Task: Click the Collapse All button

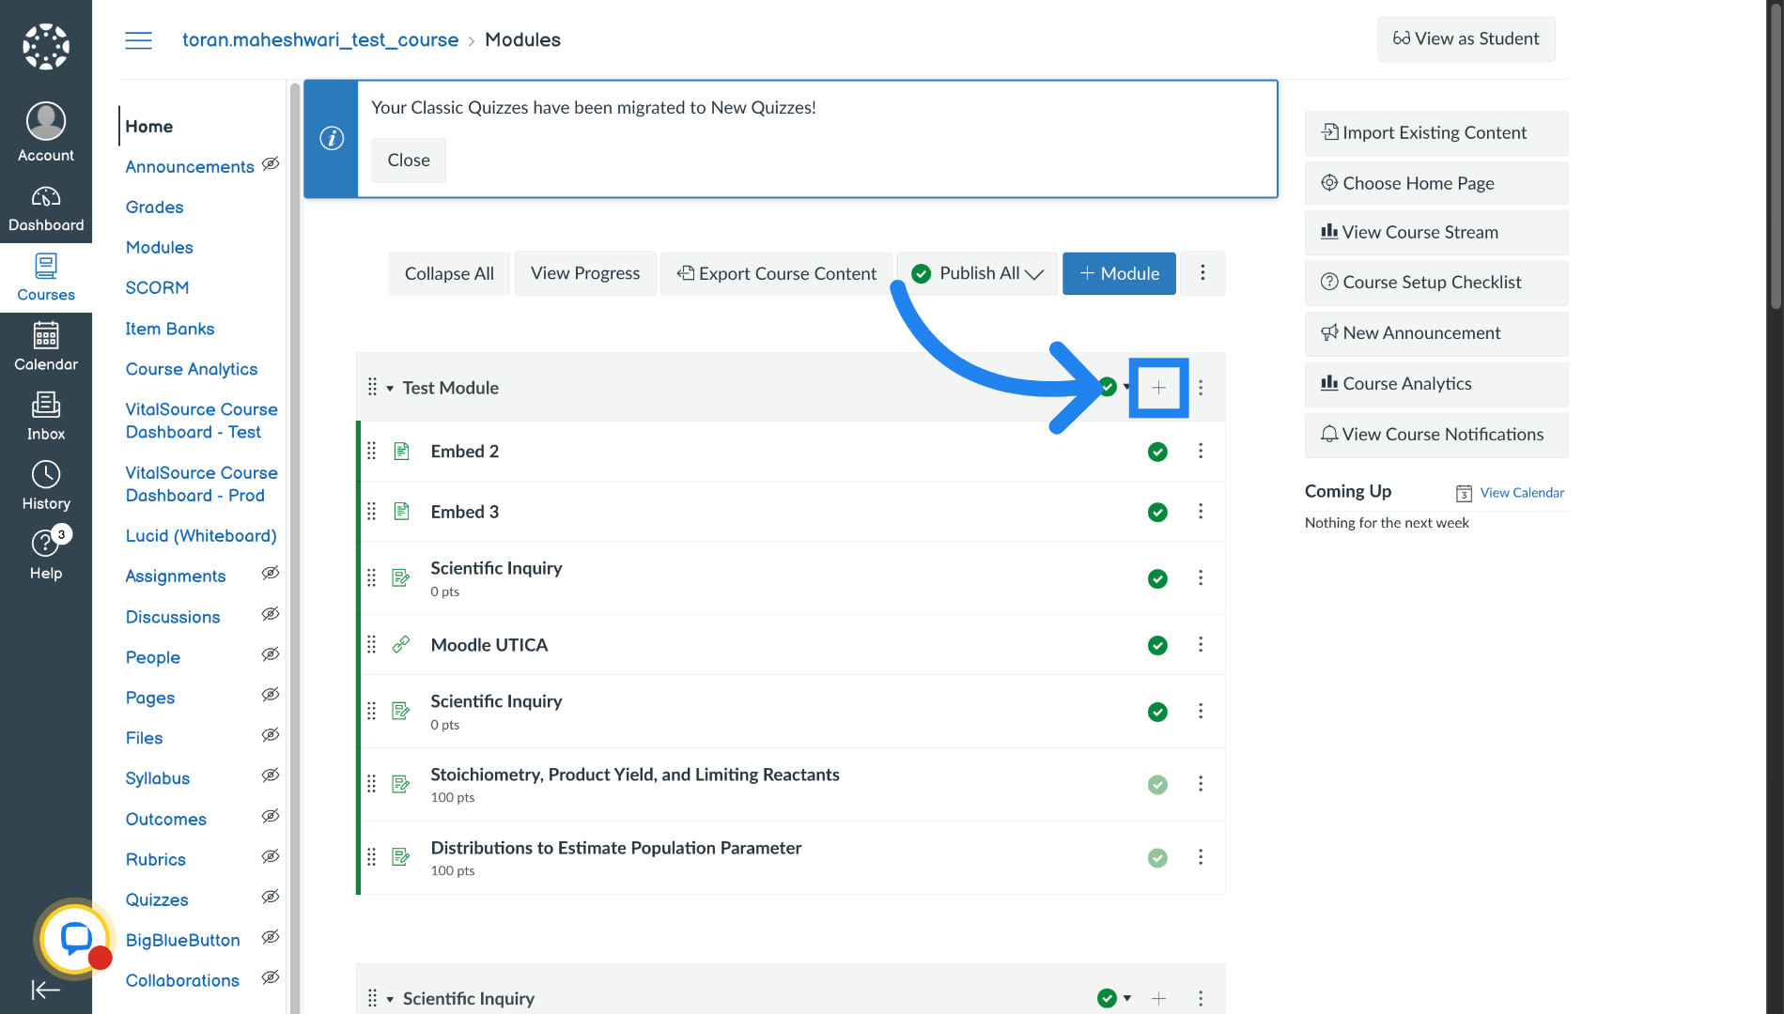Action: (449, 273)
